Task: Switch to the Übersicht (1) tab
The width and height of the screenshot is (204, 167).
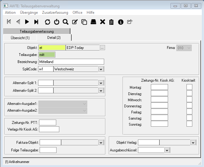Action: 20,38
